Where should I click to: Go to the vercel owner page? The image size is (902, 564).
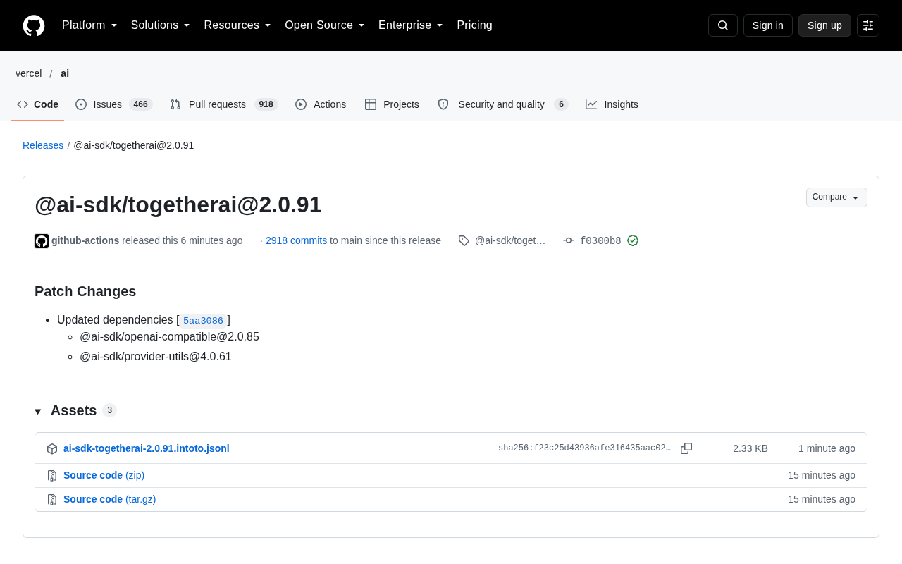[x=29, y=73]
